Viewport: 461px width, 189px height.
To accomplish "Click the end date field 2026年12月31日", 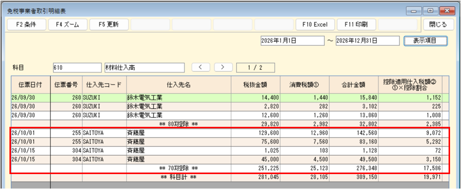I will click(x=368, y=41).
